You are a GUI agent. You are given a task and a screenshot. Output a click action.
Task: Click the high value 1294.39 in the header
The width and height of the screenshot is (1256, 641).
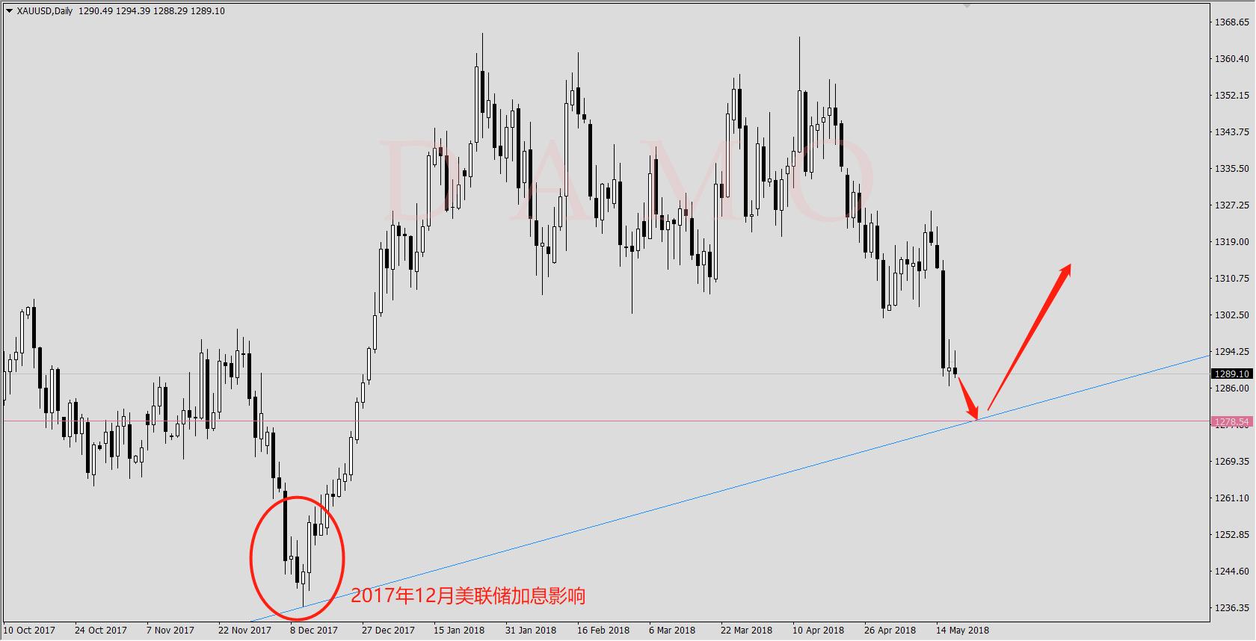pos(132,11)
